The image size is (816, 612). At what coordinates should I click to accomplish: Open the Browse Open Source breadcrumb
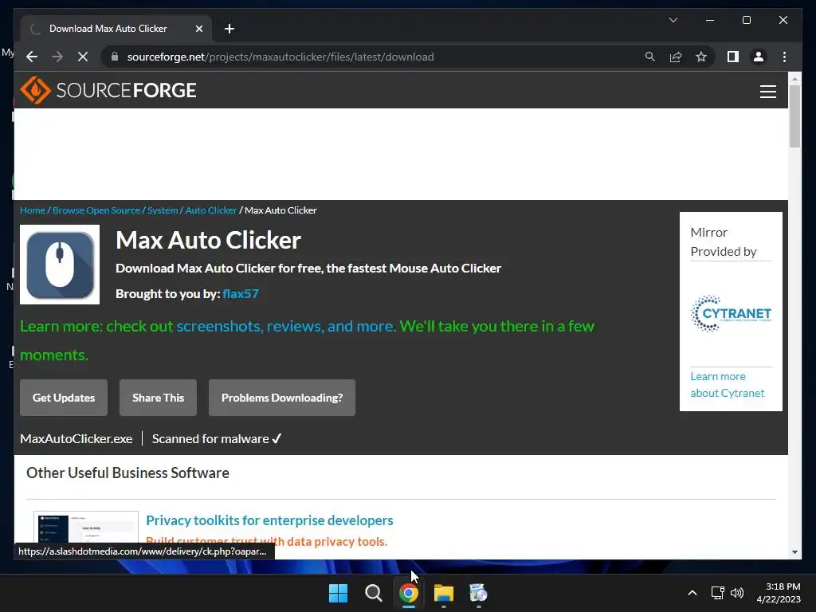click(x=96, y=210)
